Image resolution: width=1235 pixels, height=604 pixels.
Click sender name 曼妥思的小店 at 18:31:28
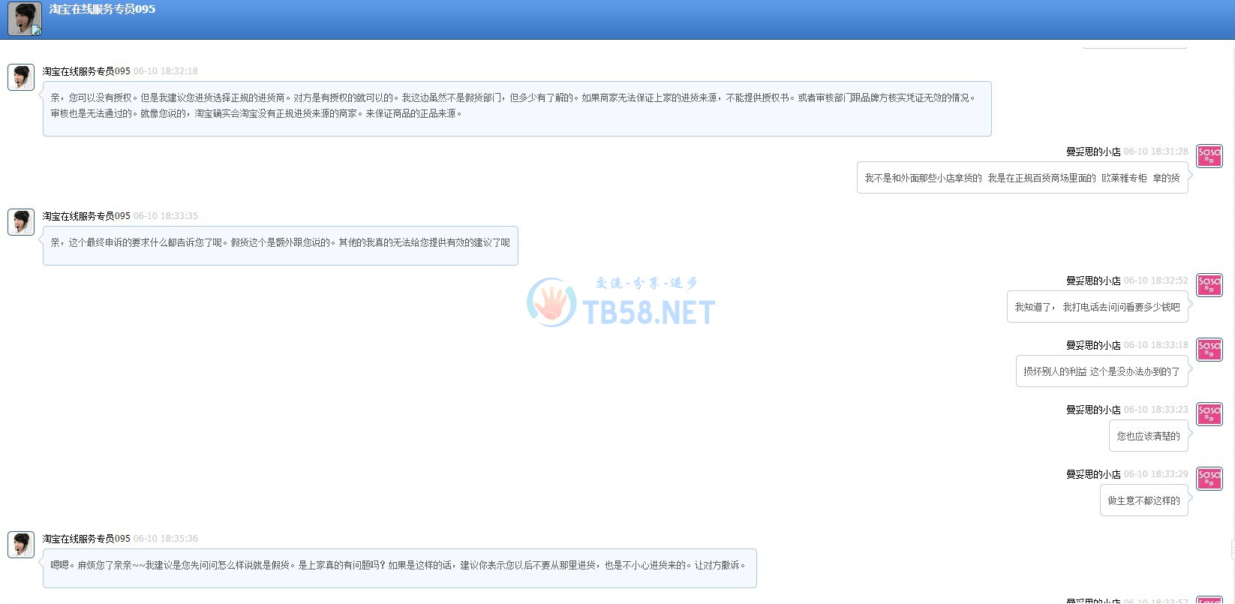(x=1092, y=152)
